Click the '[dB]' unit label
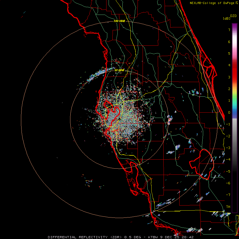Image resolution: width=239 pixels, height=239 pixels. pyautogui.click(x=227, y=18)
